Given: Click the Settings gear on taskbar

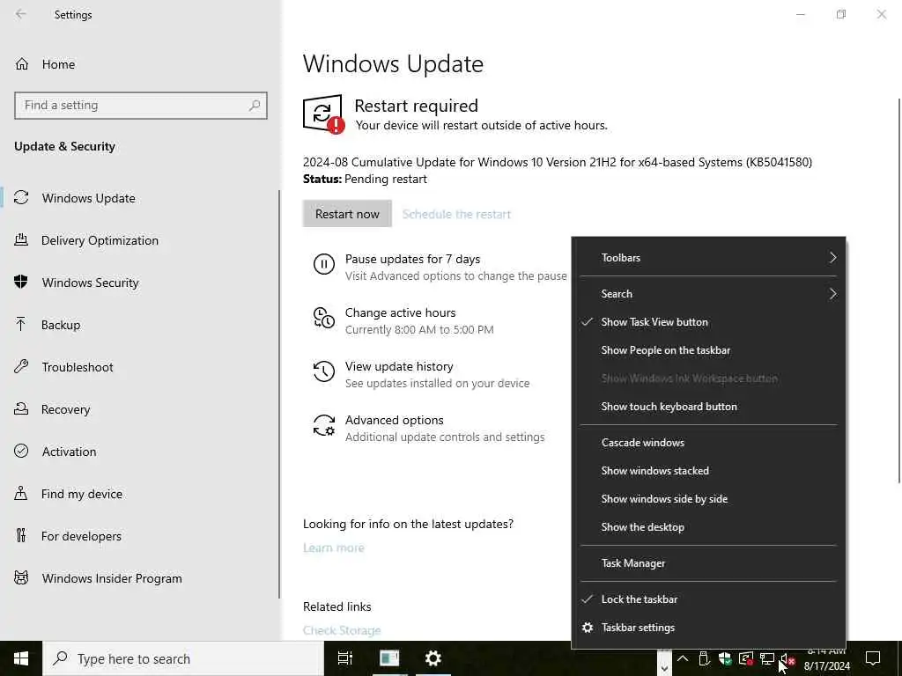Looking at the screenshot, I should (433, 658).
